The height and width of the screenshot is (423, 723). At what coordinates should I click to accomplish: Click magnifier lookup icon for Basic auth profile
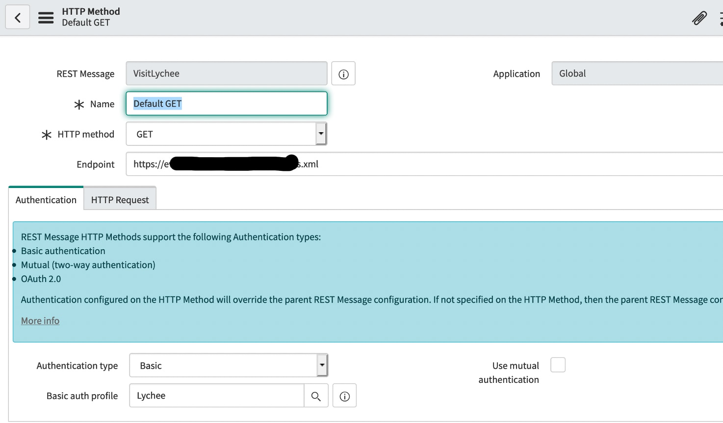click(316, 396)
